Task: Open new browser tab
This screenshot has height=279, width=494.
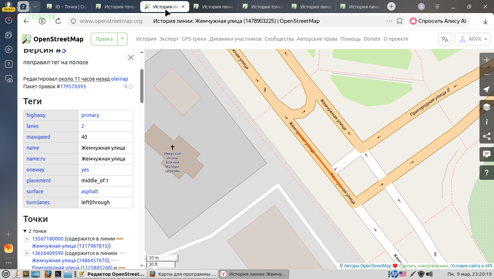Action: (391, 6)
